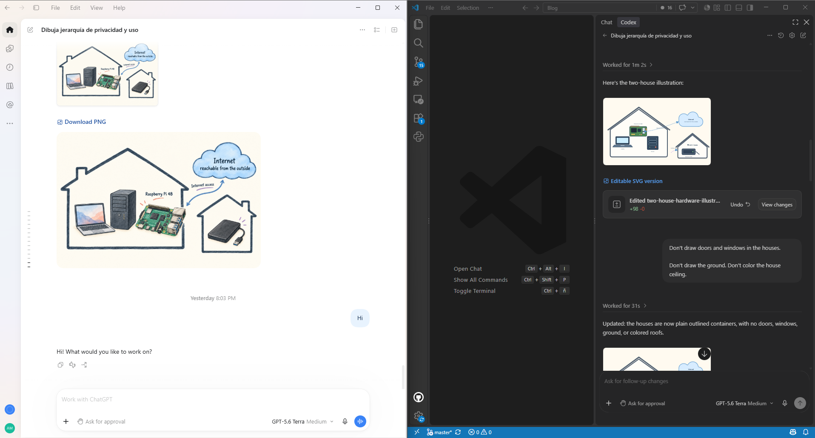Screen dimensions: 815x438
Task: Open the clock icon in the ChatGPT sidebar
Action: coord(10,67)
